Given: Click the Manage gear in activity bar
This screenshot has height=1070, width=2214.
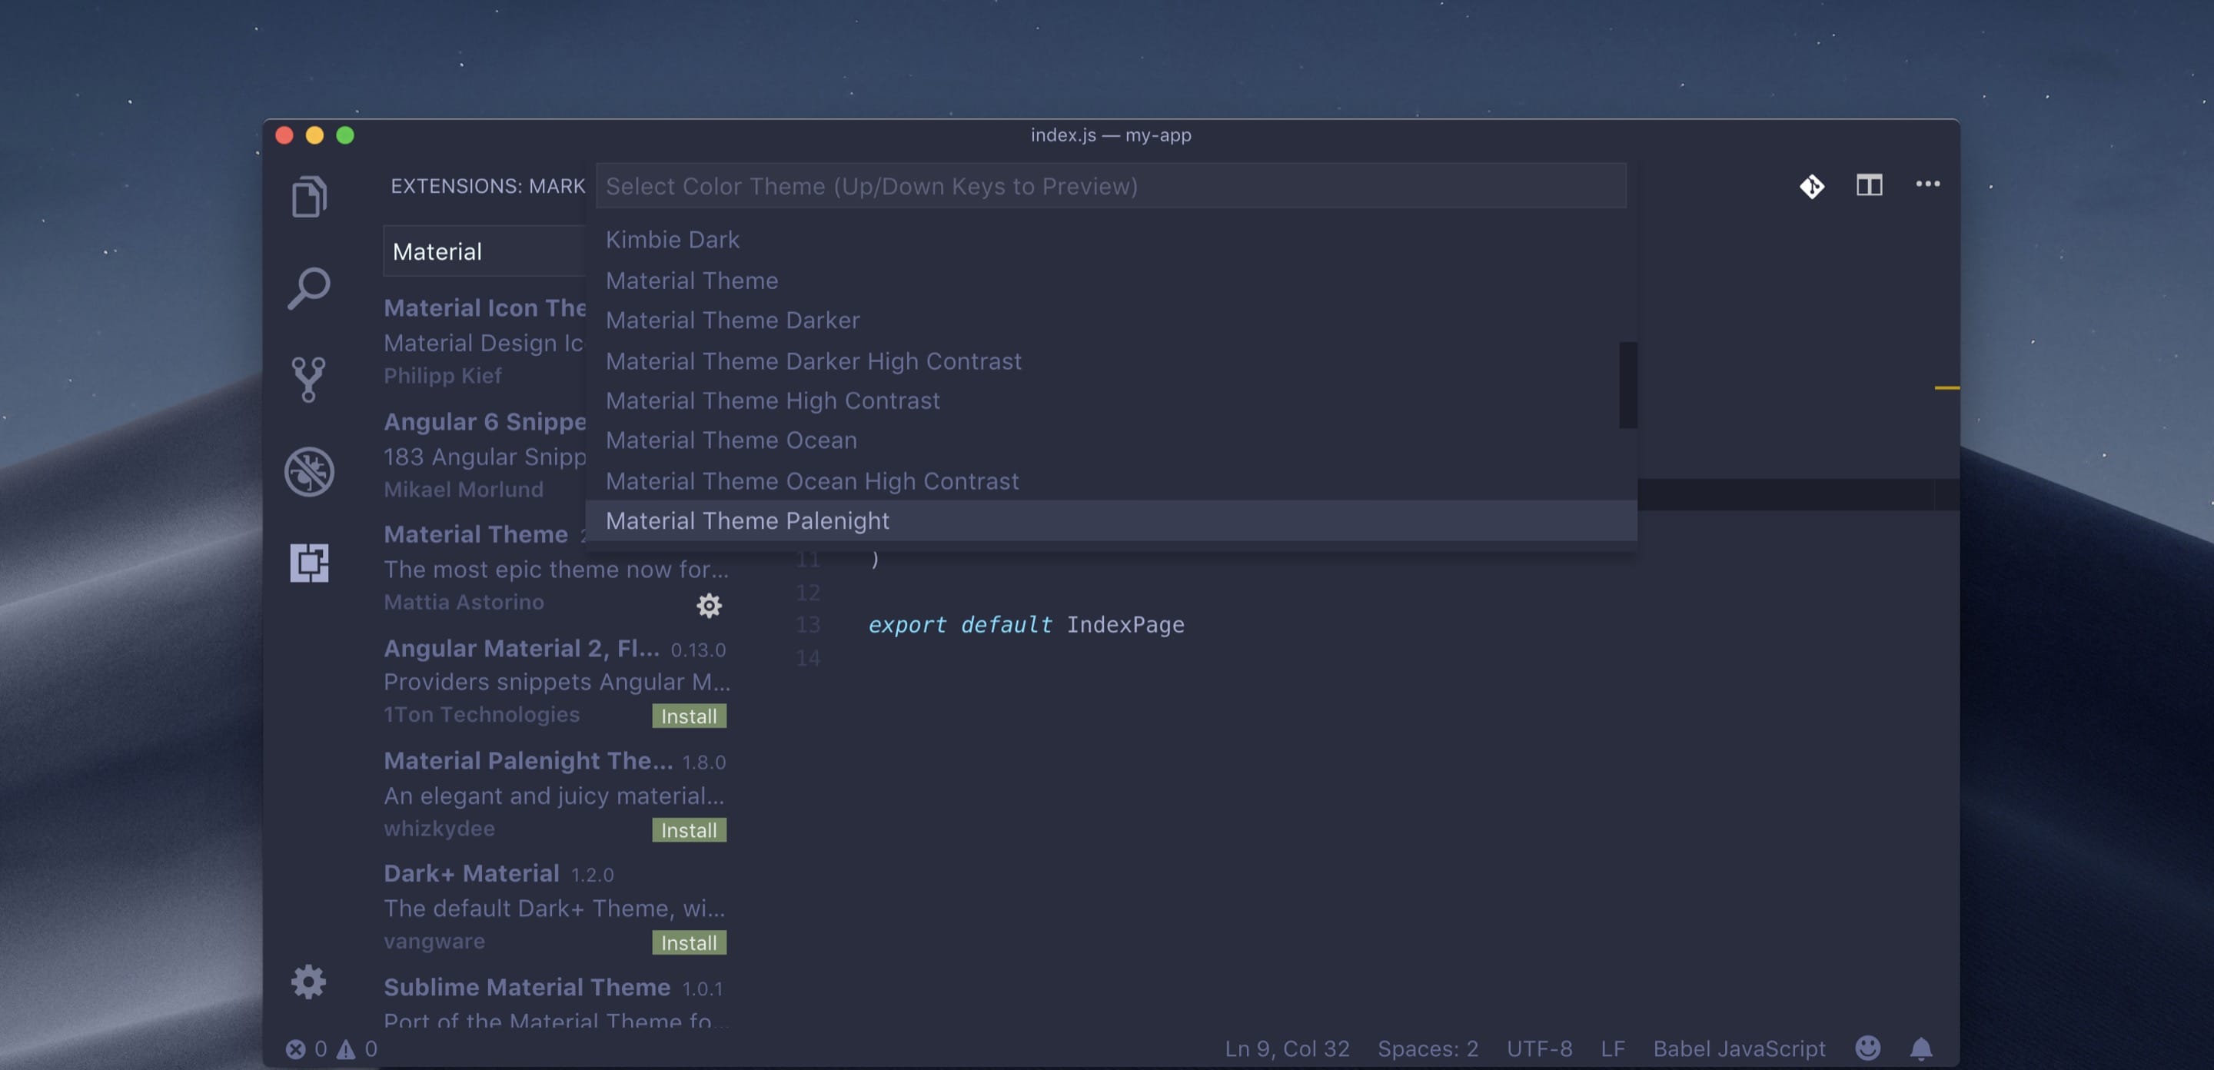Looking at the screenshot, I should point(308,982).
